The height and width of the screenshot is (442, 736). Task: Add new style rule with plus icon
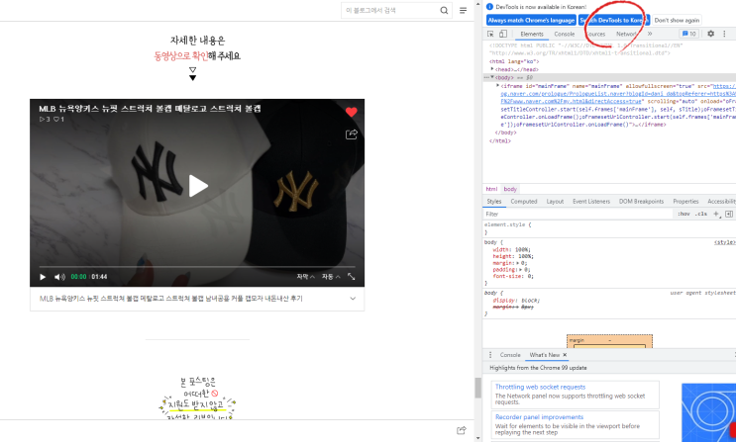(716, 214)
